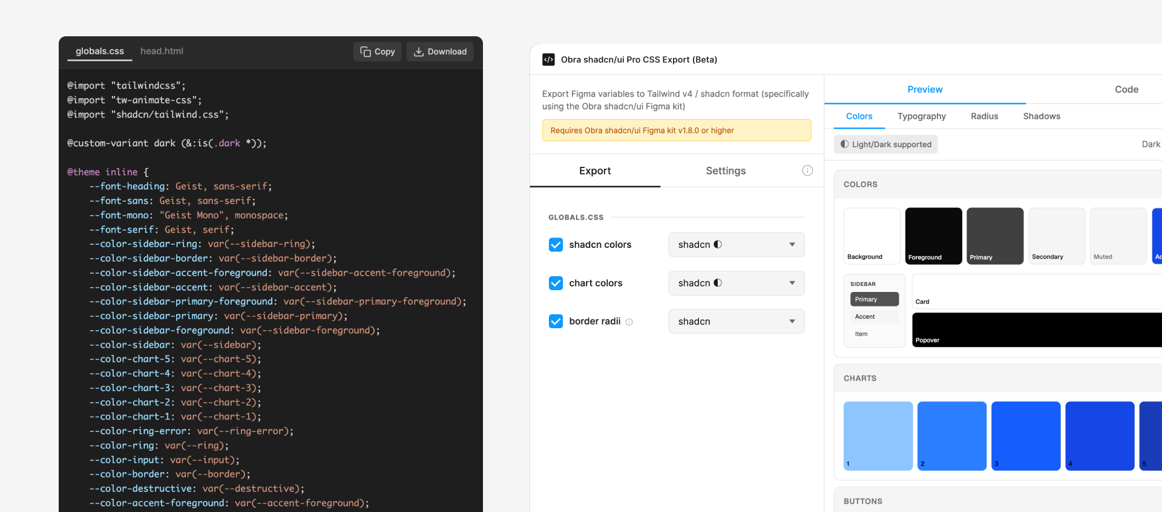Click chart color swatch 4

[1100, 436]
